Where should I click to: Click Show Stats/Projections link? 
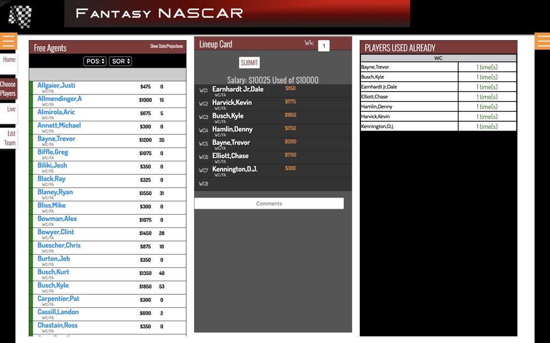[166, 46]
